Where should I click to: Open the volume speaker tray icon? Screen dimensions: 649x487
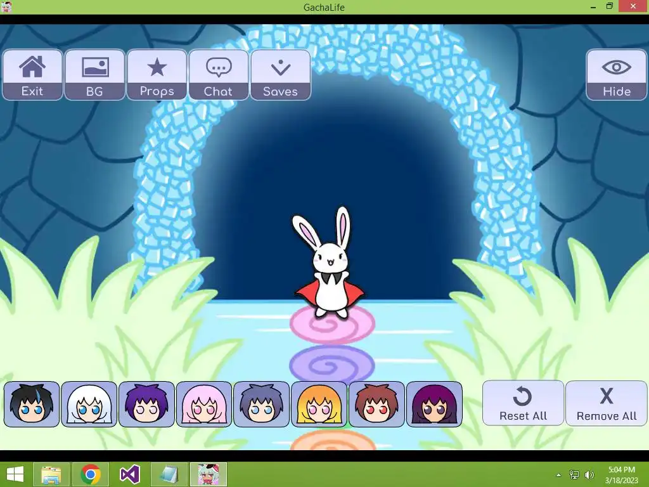coord(589,474)
